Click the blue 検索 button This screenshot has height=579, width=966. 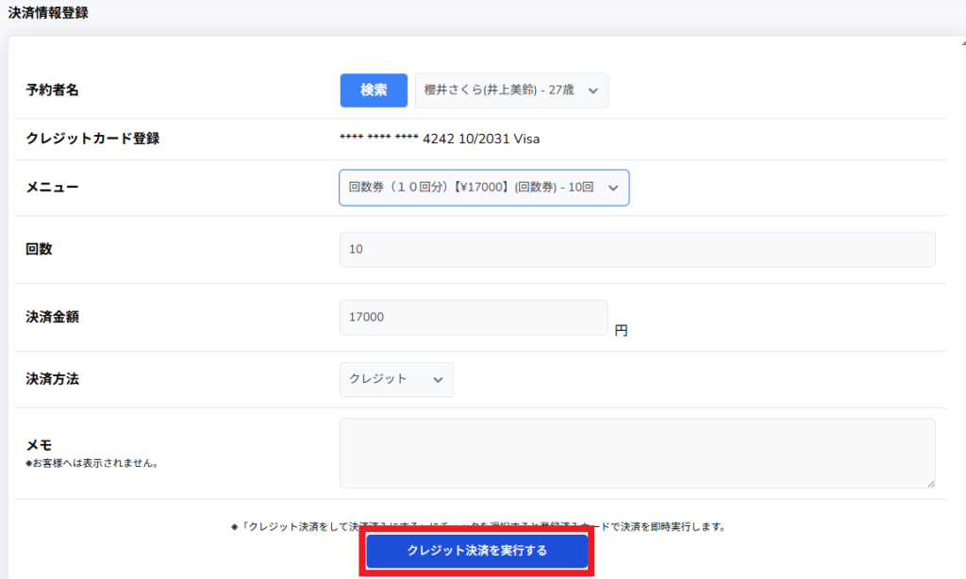click(374, 91)
